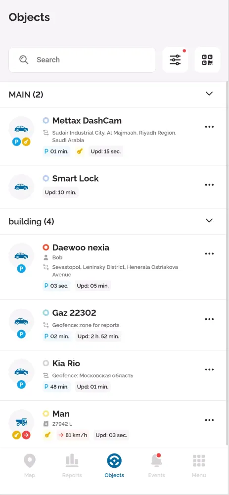Open the Events tab with notification
The width and height of the screenshot is (229, 495).
coord(156,466)
